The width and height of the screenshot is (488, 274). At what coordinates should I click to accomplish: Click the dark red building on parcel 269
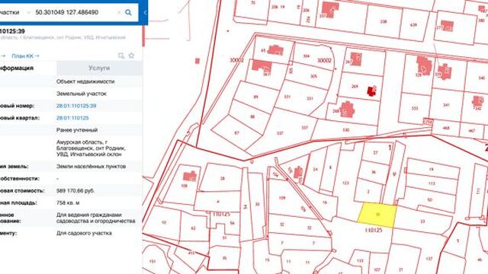[371, 91]
